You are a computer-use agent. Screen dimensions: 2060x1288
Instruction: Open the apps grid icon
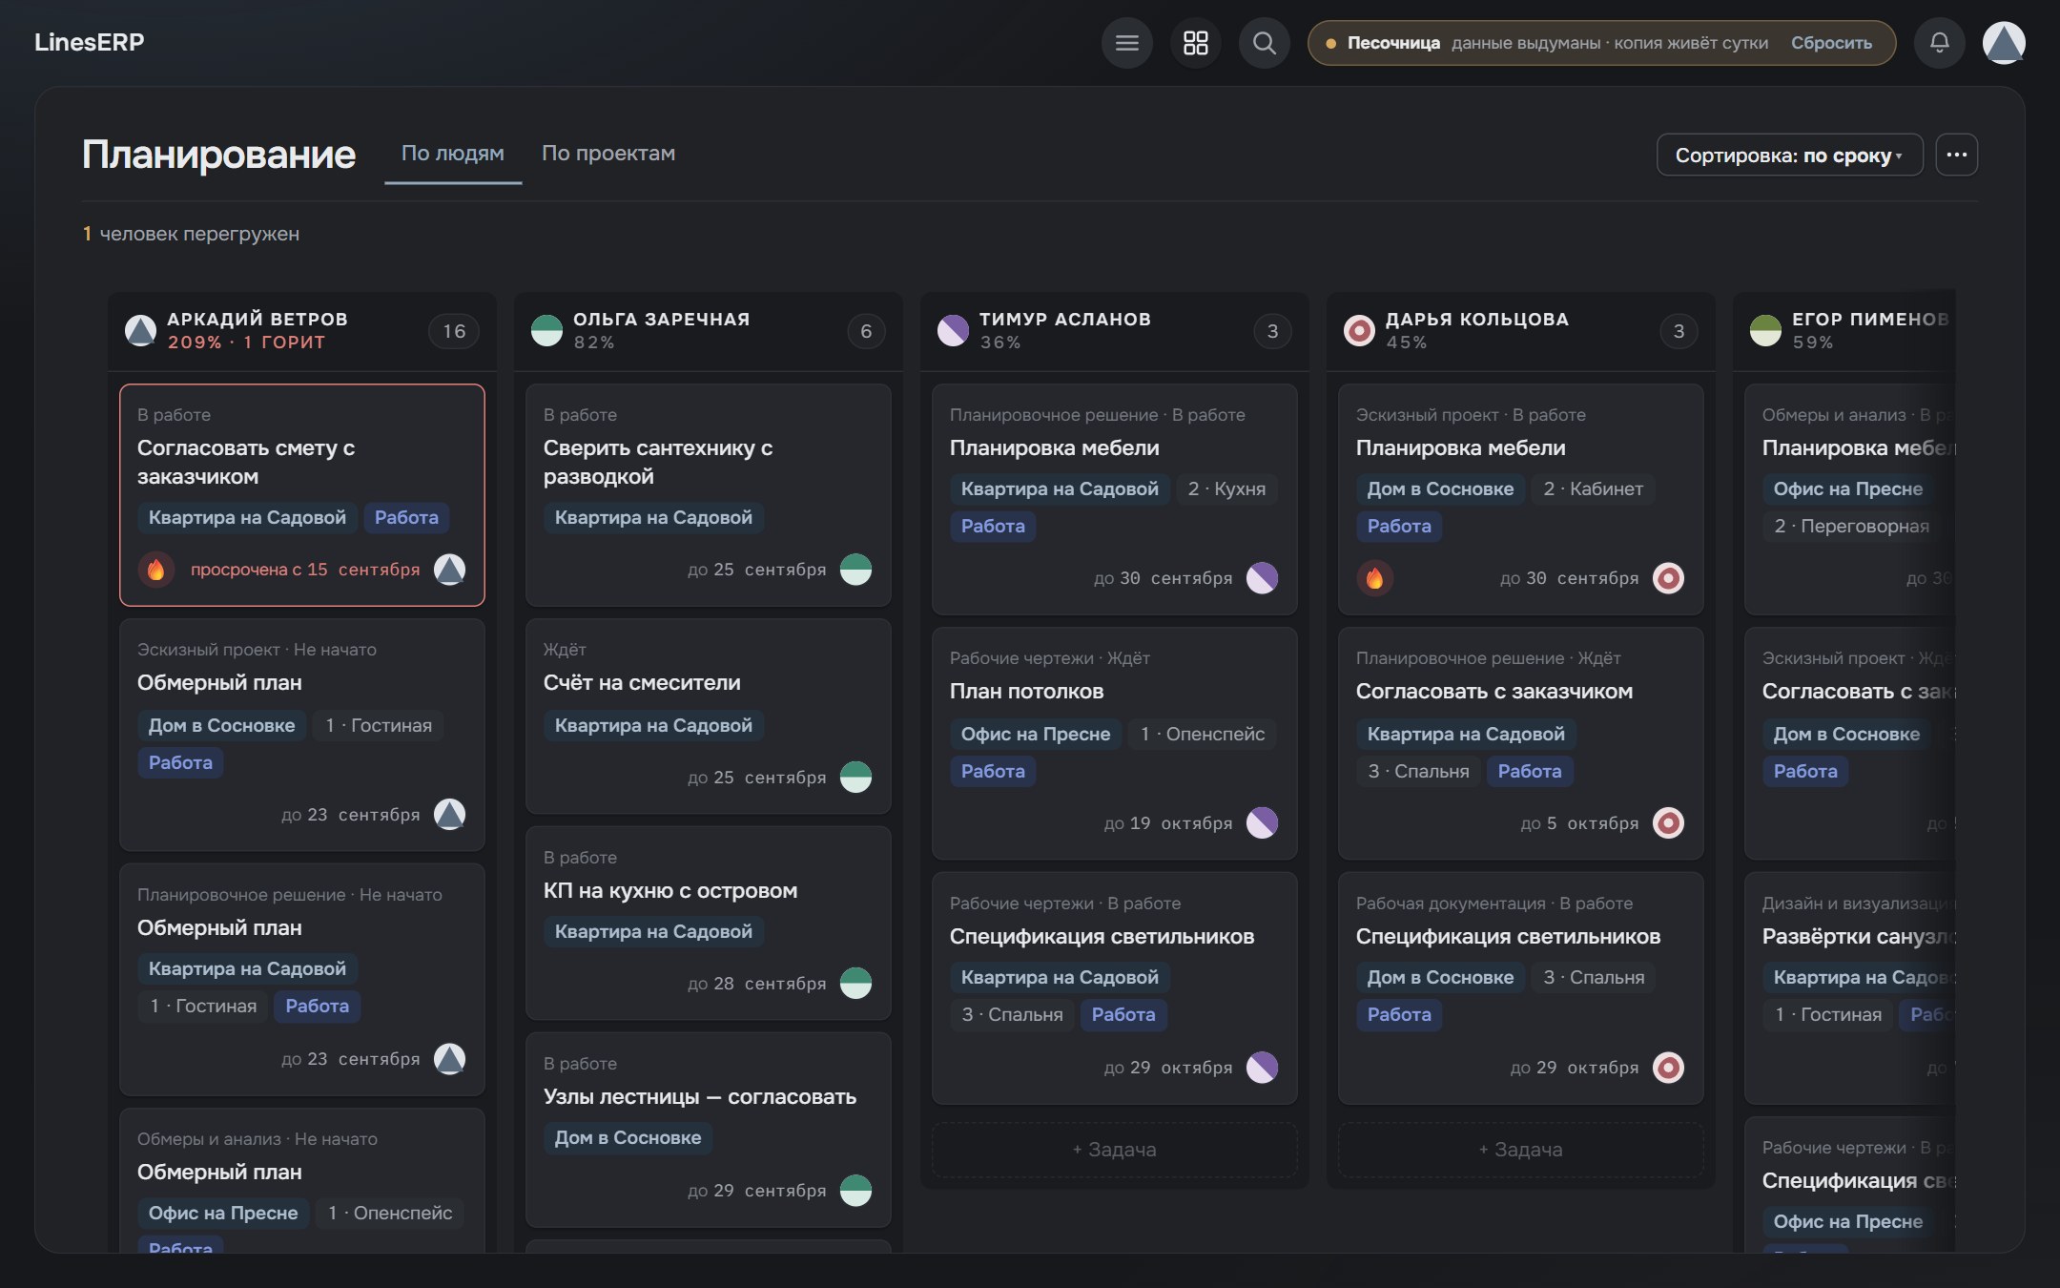pyautogui.click(x=1195, y=43)
